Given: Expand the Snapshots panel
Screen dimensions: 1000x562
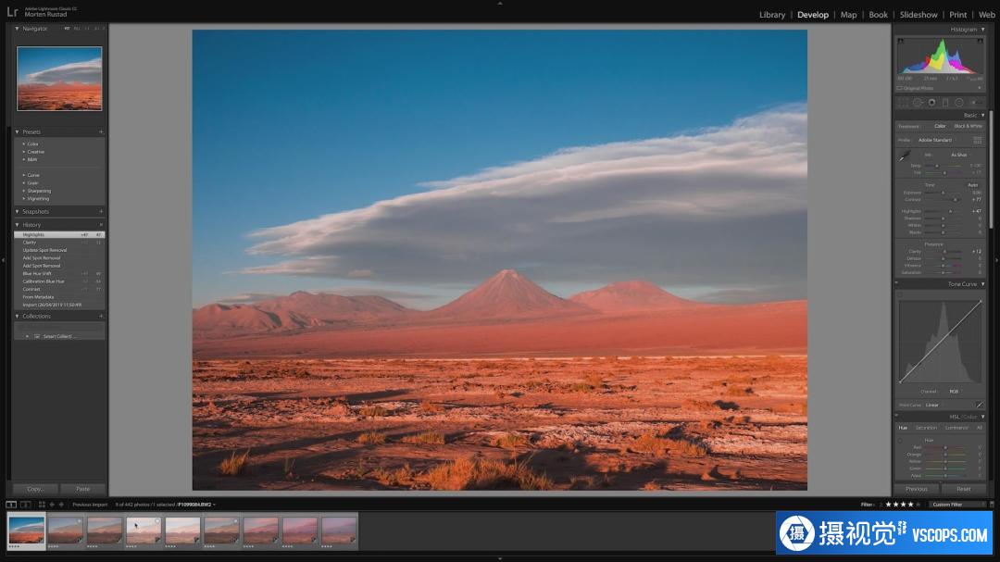Looking at the screenshot, I should (x=18, y=212).
